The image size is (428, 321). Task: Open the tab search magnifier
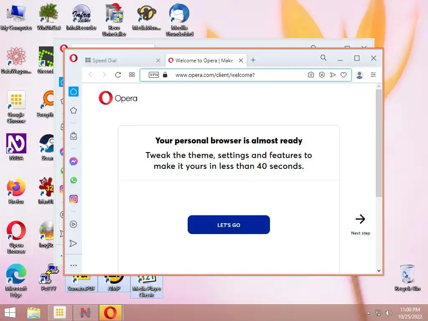[324, 58]
